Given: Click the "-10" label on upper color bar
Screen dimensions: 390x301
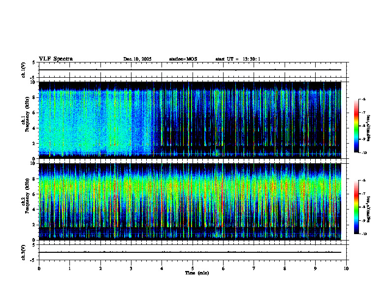Looking at the screenshot, I should click(363, 153).
